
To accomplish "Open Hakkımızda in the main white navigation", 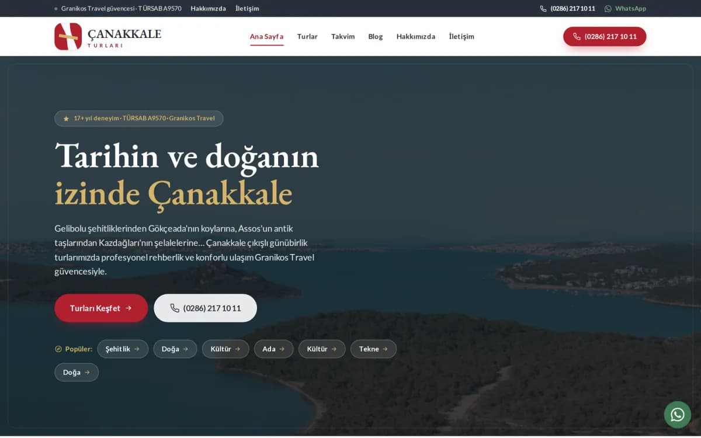I will click(x=416, y=36).
